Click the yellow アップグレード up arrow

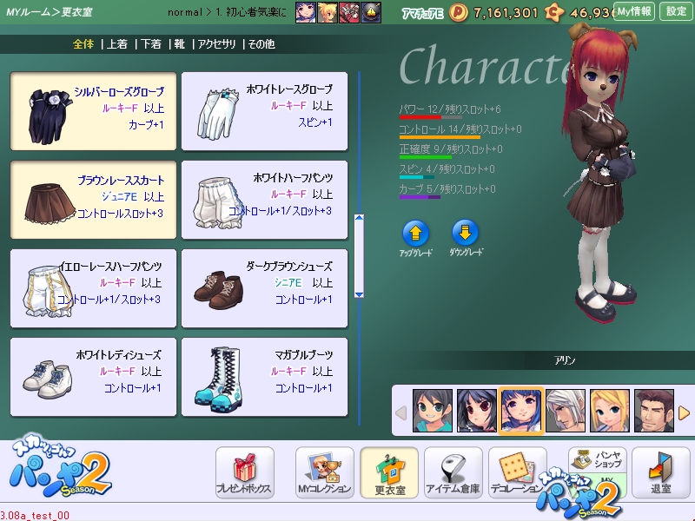(415, 233)
